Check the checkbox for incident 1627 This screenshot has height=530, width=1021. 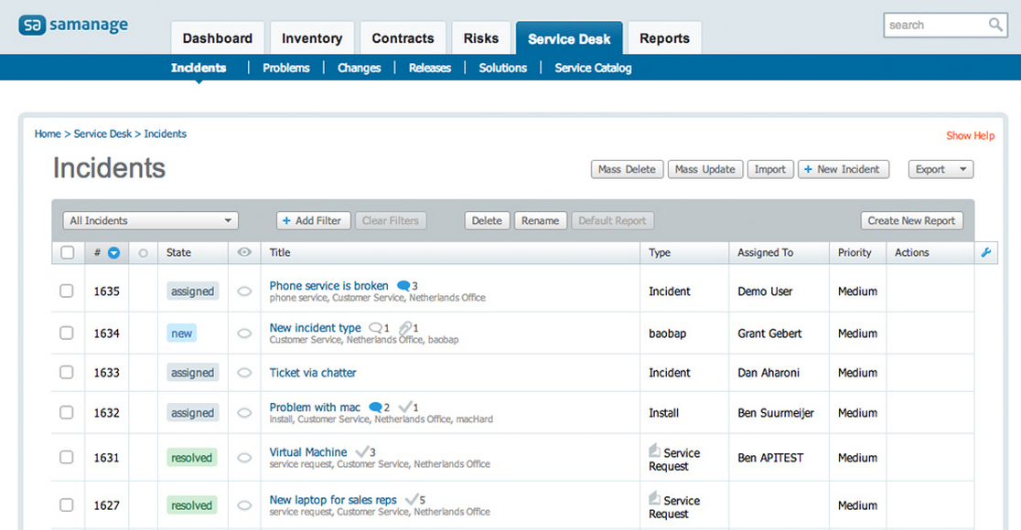(67, 504)
